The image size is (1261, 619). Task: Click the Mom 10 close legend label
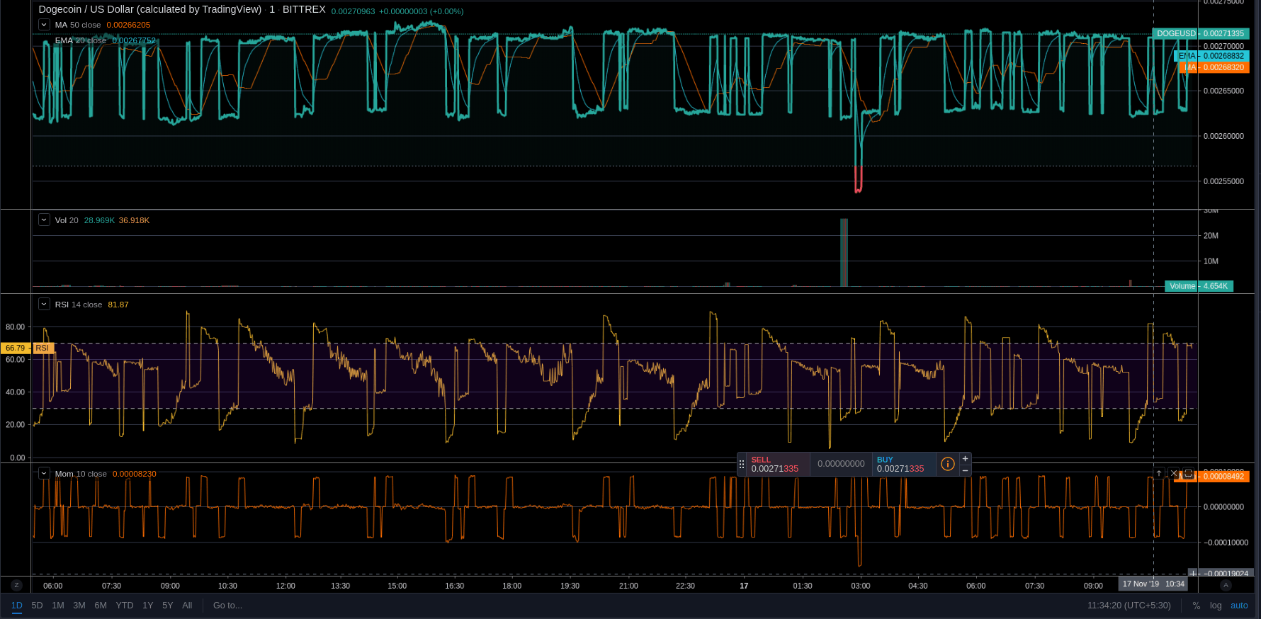click(x=81, y=474)
